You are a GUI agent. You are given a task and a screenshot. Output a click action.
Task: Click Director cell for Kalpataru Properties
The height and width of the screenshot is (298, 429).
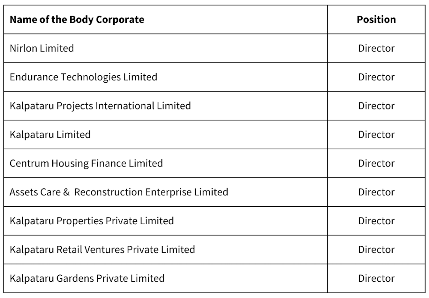point(376,221)
